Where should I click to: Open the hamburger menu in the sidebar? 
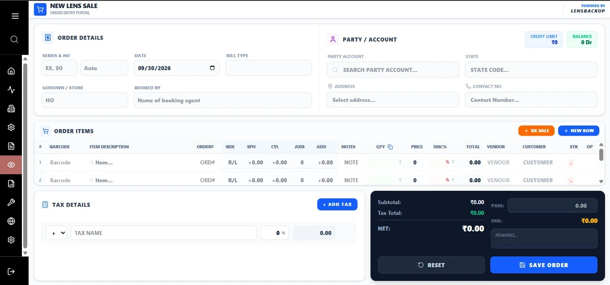click(x=15, y=16)
